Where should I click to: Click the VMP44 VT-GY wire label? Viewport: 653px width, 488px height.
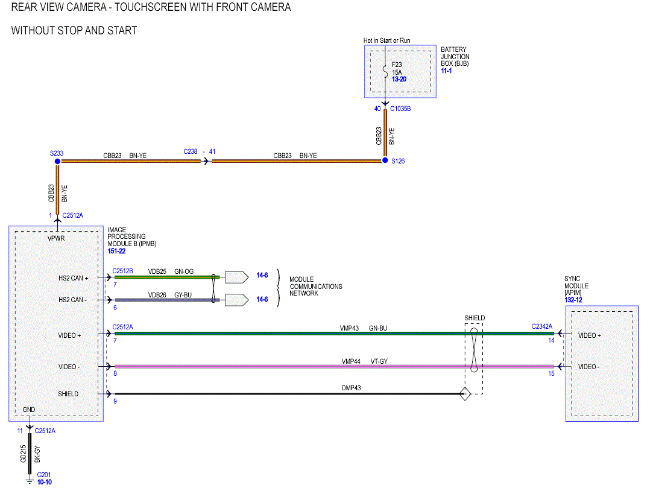pyautogui.click(x=364, y=361)
